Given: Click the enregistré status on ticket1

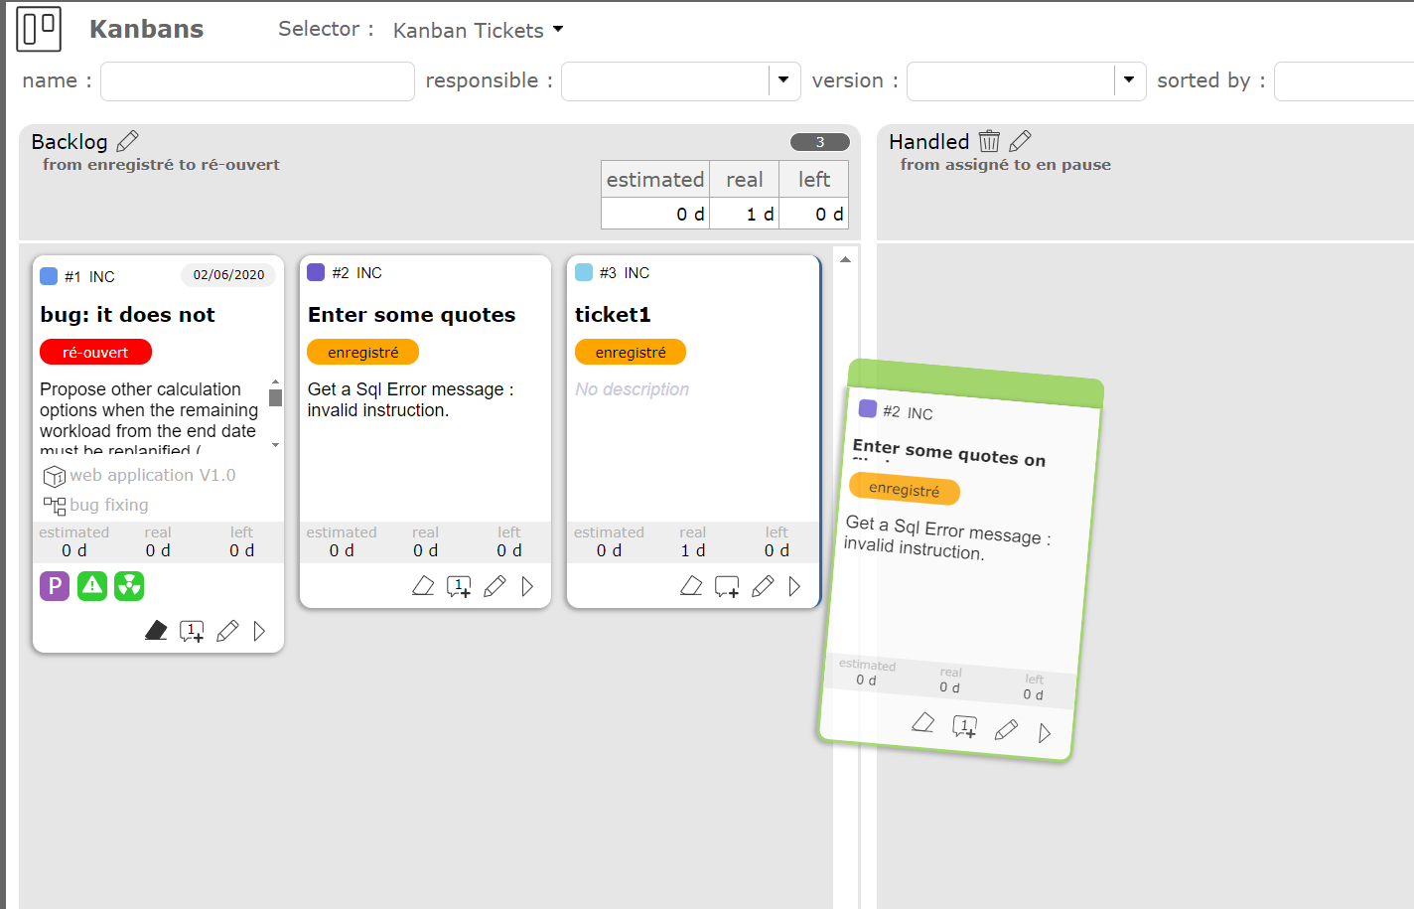Looking at the screenshot, I should pyautogui.click(x=631, y=352).
